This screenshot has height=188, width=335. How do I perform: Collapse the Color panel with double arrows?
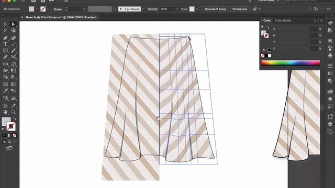click(315, 20)
